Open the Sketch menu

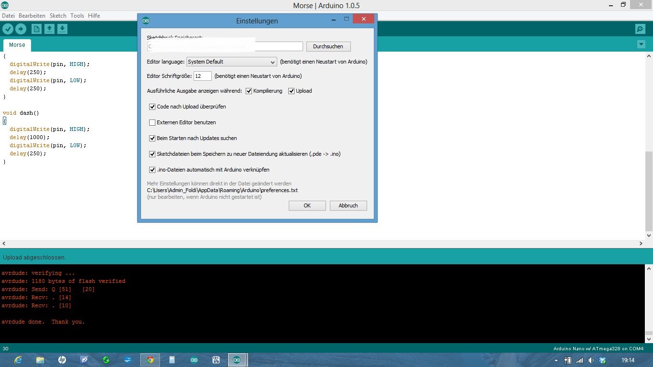click(58, 16)
